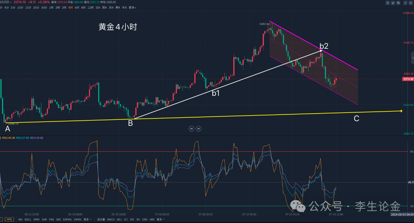Open the UUSD symbol dropdown
The image size is (414, 223).
pos(6,2)
